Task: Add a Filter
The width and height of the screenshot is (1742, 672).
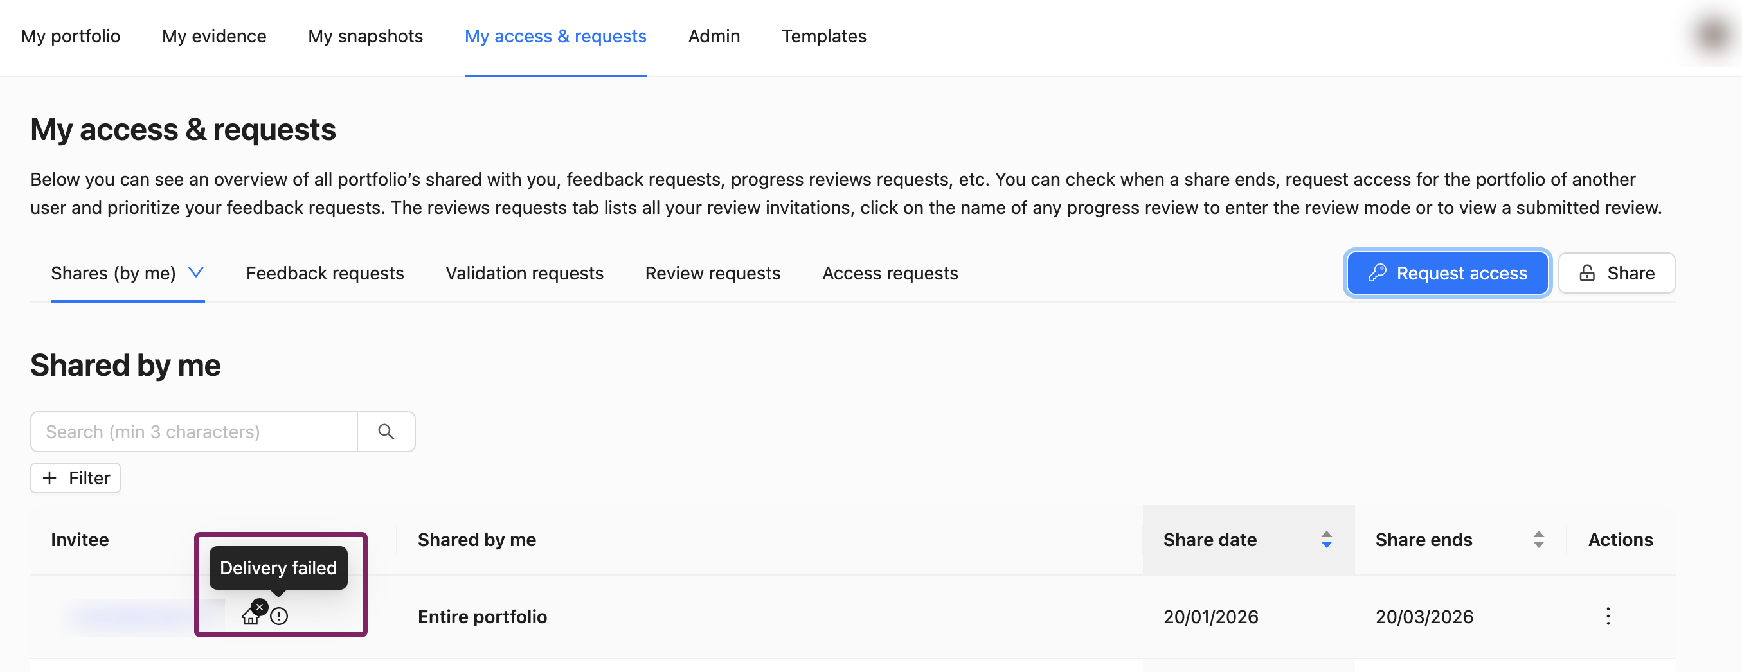Action: [x=76, y=478]
